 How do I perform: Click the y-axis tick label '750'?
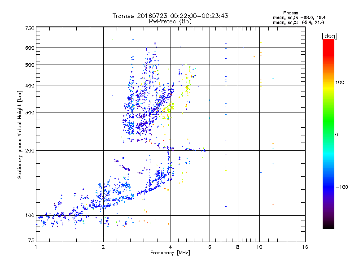click(x=30, y=28)
